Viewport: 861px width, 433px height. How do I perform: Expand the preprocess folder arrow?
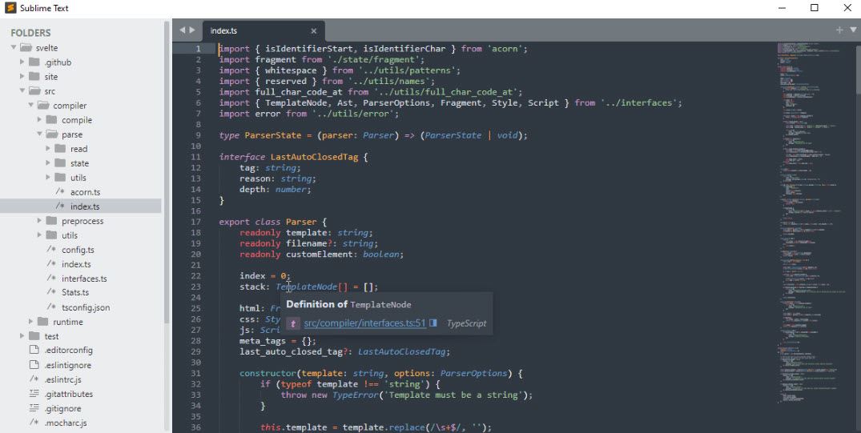pos(39,221)
